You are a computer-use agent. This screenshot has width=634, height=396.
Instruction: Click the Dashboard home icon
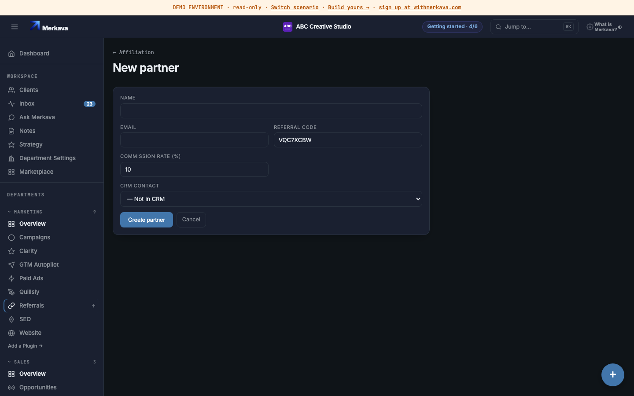pyautogui.click(x=11, y=54)
